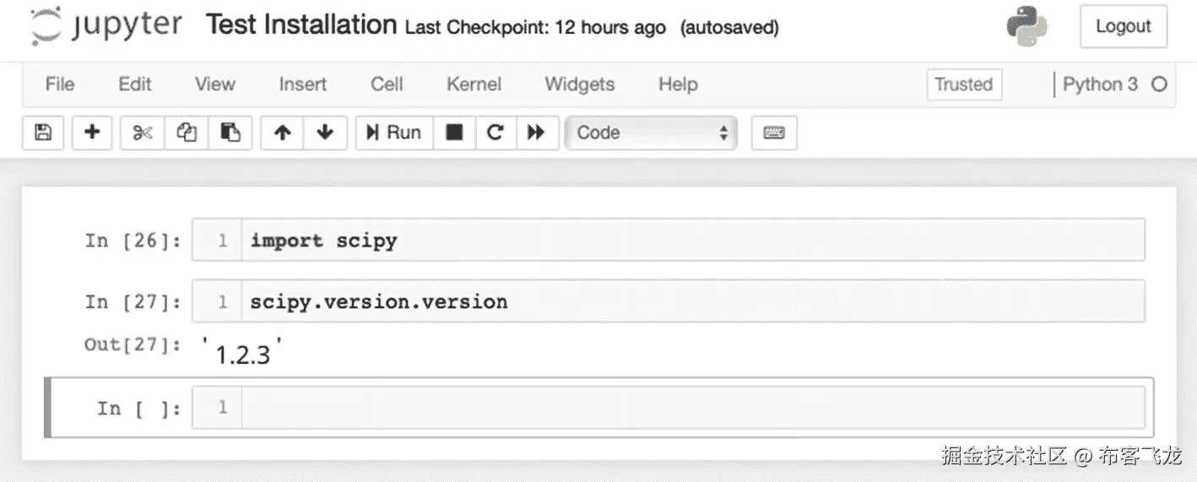Move selected cell down arrow

325,133
